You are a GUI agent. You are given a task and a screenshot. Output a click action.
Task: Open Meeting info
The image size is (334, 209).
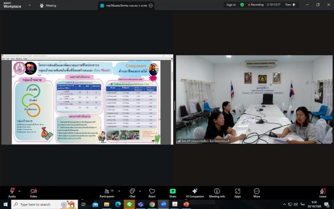coord(217,193)
